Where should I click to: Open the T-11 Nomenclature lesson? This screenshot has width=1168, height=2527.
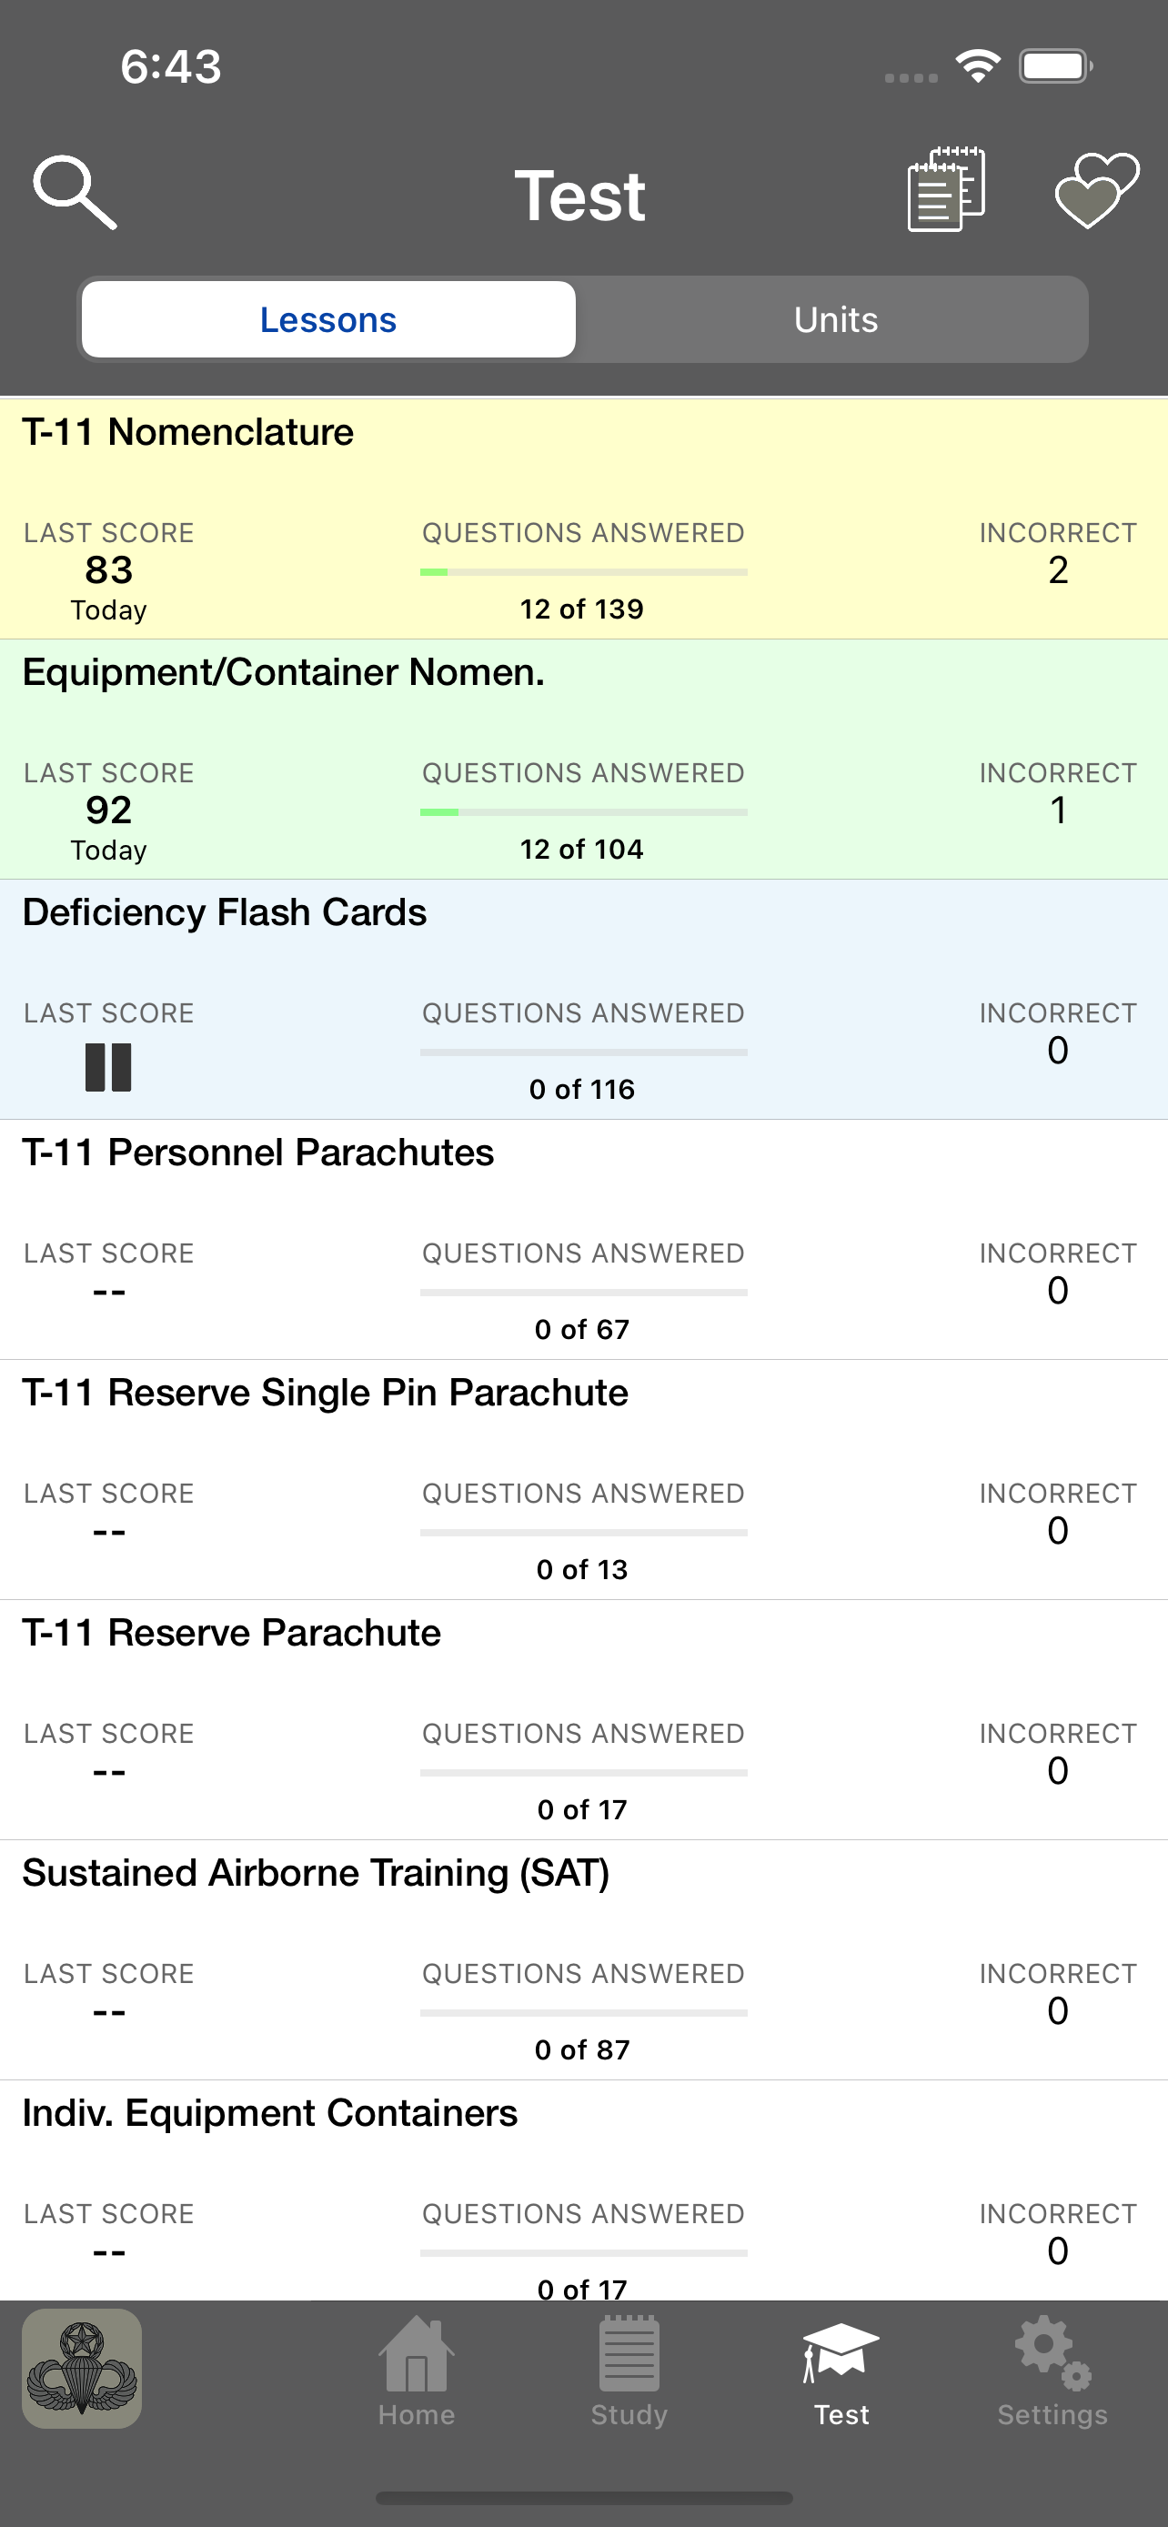coord(583,518)
